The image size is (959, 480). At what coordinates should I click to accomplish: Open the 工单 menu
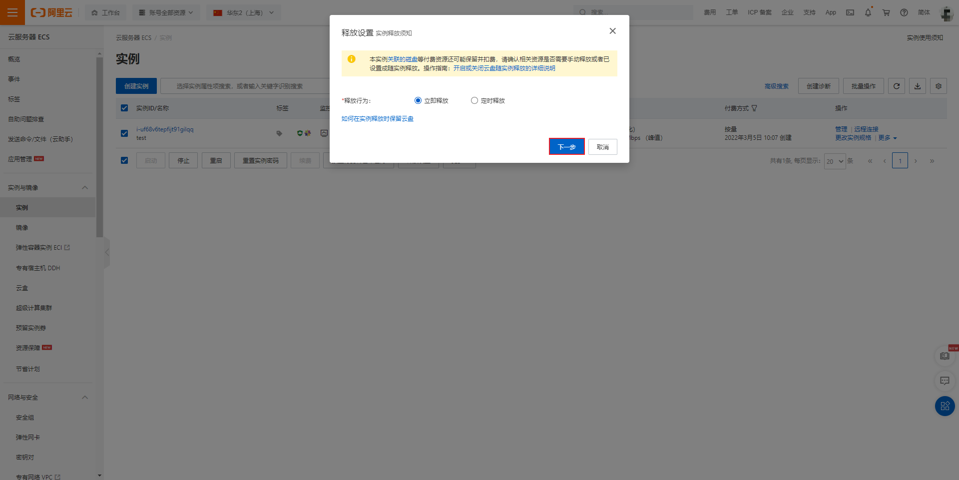coord(732,12)
